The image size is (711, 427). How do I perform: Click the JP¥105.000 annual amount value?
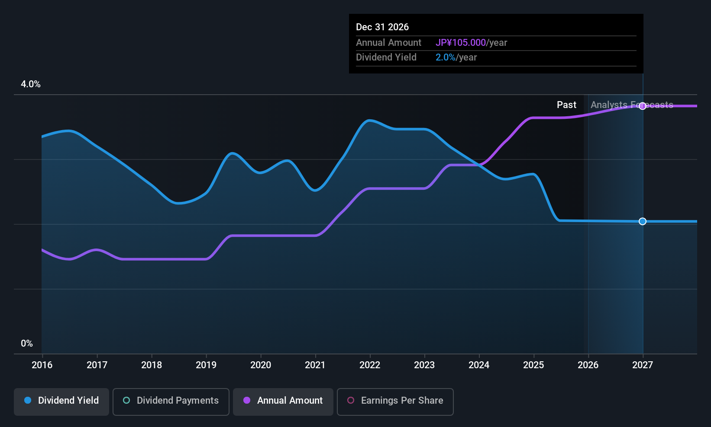[x=461, y=43]
